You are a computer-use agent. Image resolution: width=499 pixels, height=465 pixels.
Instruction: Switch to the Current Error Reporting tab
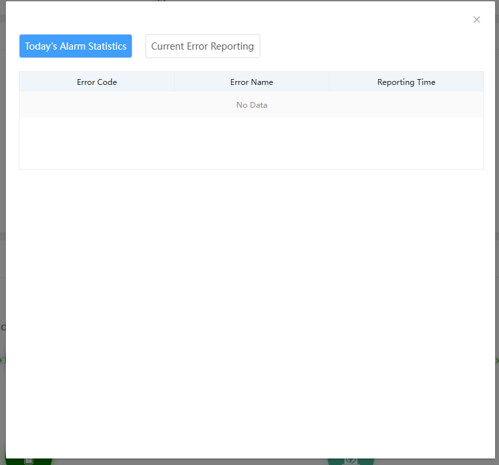coord(202,46)
